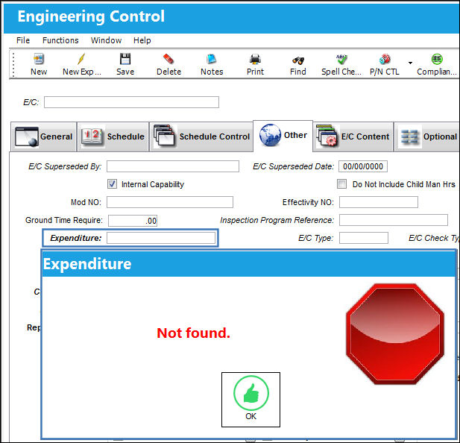The height and width of the screenshot is (443, 460).
Task: Switch to the General tab
Action: tap(43, 136)
